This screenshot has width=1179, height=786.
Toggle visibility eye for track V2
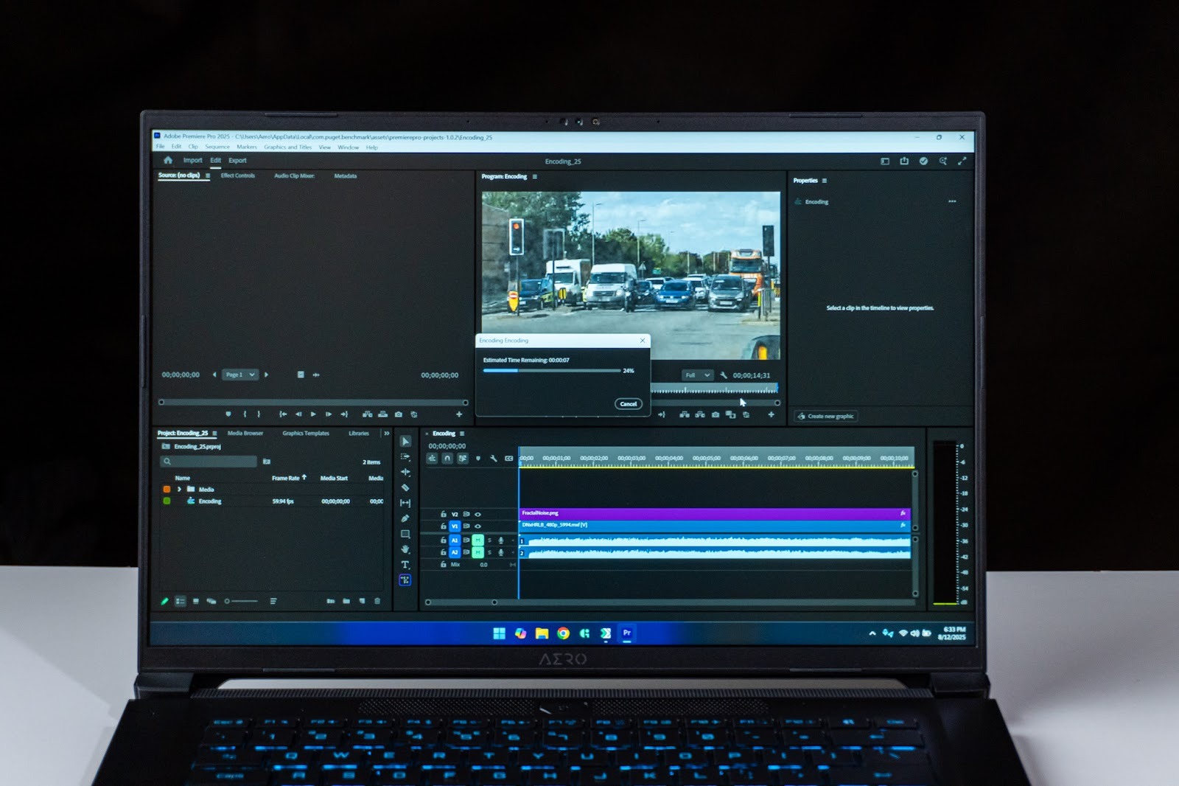(477, 515)
